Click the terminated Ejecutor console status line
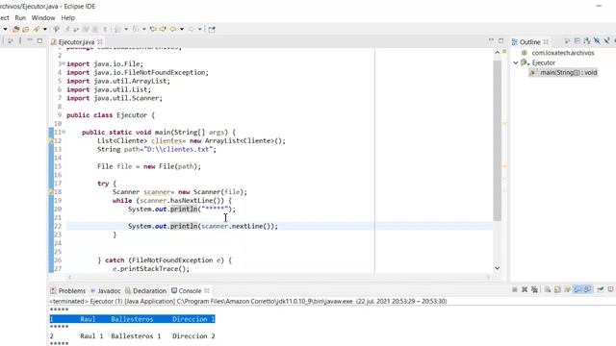Viewport: 616px width, 346px height. point(248,301)
